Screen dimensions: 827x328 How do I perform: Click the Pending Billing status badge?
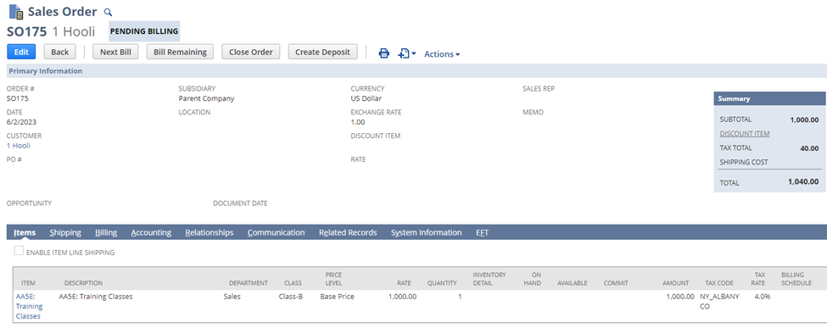coord(144,31)
